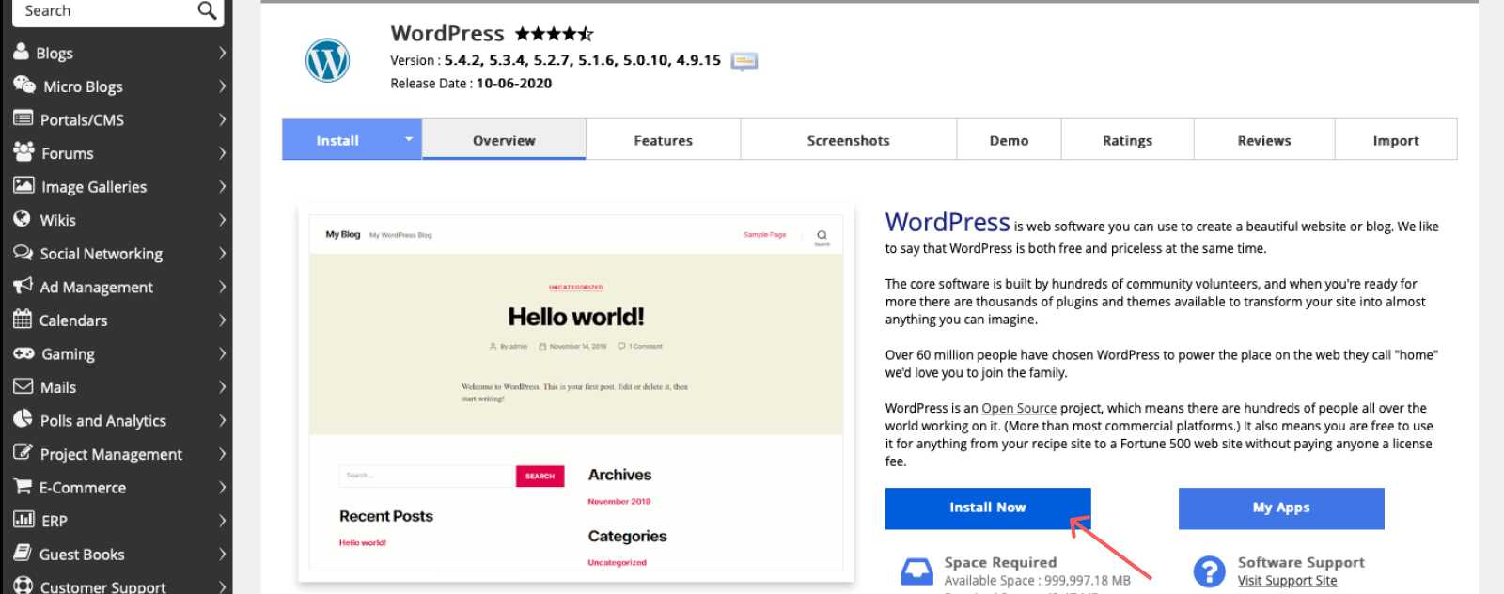Click the Polls and Analytics label

tap(103, 421)
